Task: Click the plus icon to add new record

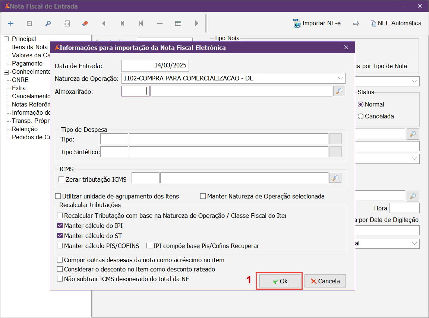Action: tap(11, 23)
